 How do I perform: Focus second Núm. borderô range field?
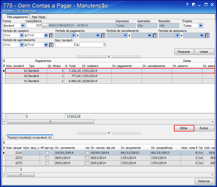coord(93,45)
